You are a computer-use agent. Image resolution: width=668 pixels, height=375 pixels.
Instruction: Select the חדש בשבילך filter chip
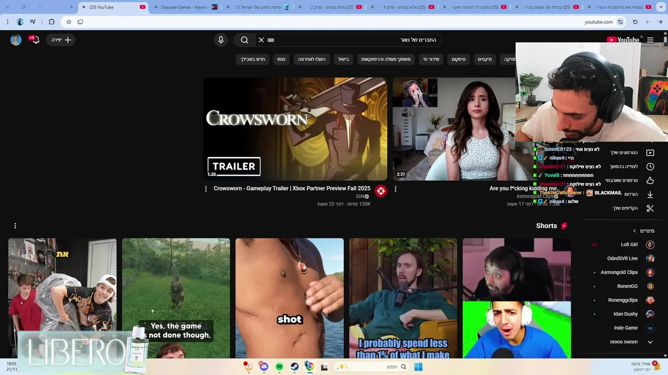(x=253, y=59)
